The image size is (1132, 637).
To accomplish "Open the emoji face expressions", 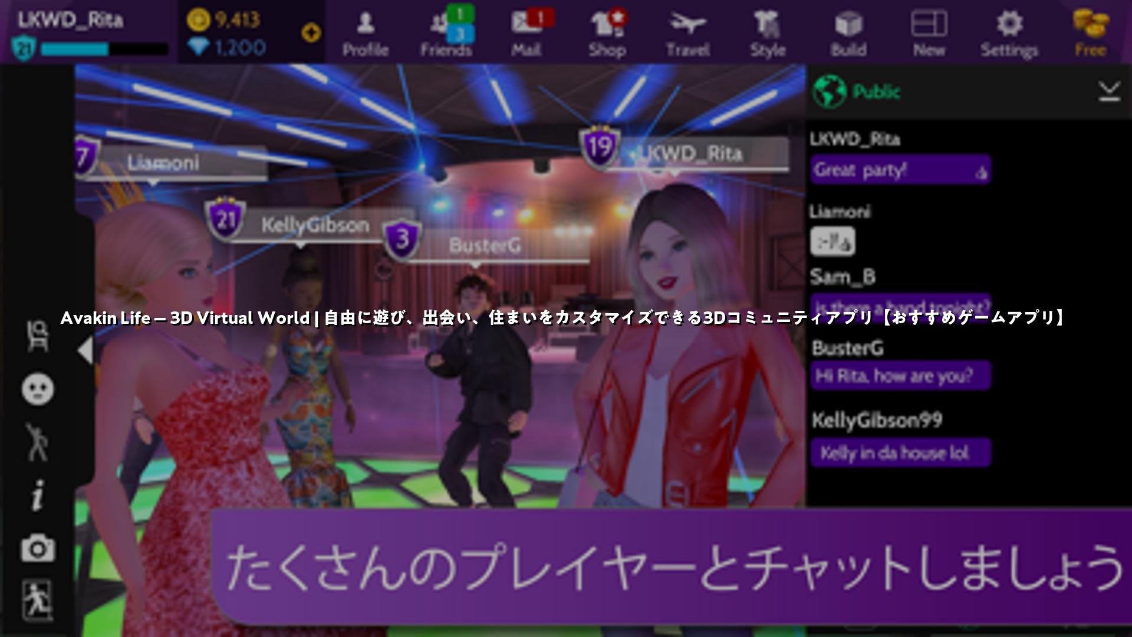I will (38, 389).
